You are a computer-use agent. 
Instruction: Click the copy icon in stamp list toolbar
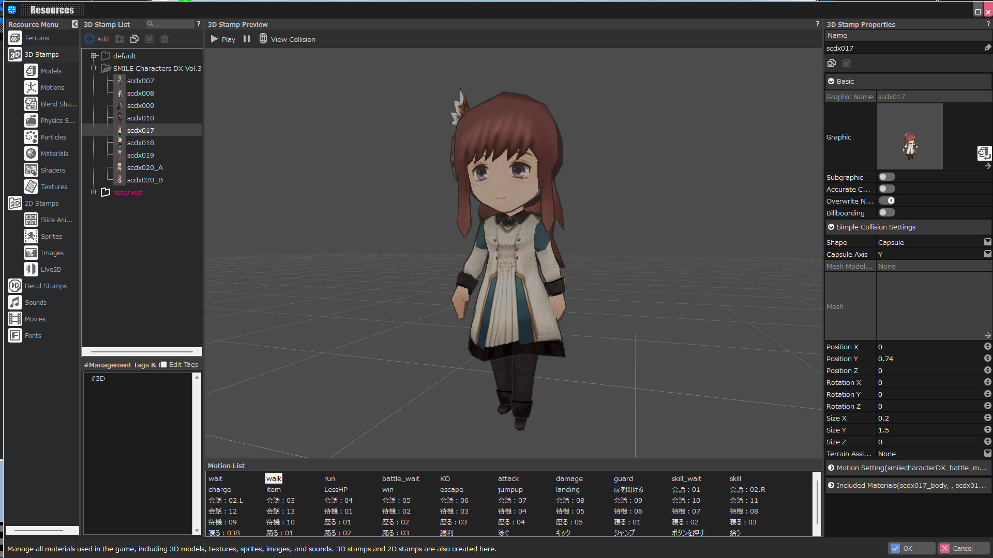[x=134, y=39]
